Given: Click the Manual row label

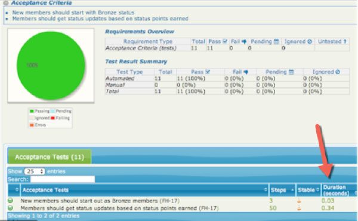Looking at the screenshot, I should (x=115, y=85).
